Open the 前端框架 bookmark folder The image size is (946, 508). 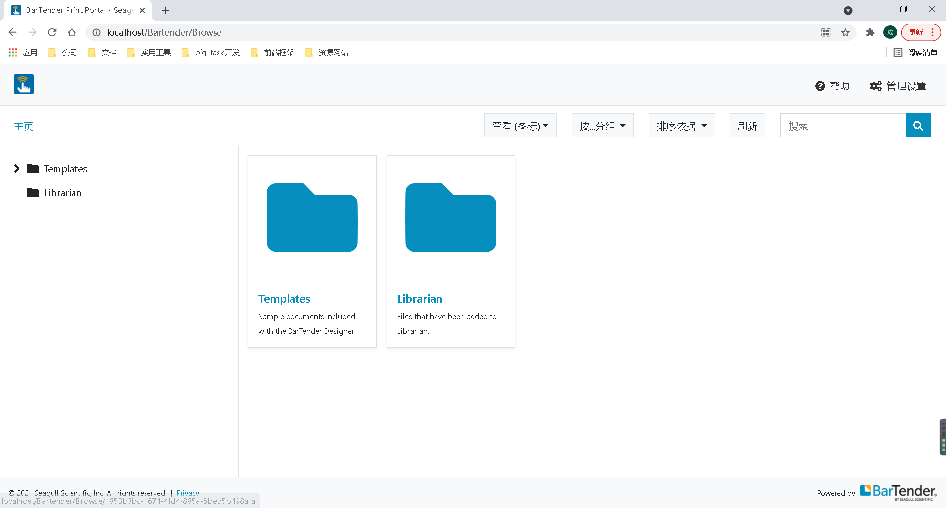[272, 52]
